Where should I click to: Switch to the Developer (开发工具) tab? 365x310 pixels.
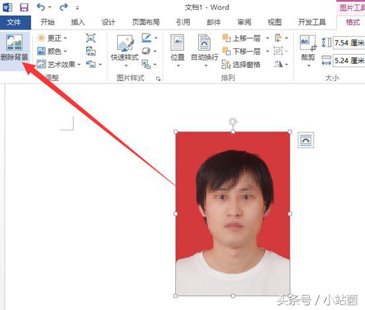click(312, 22)
